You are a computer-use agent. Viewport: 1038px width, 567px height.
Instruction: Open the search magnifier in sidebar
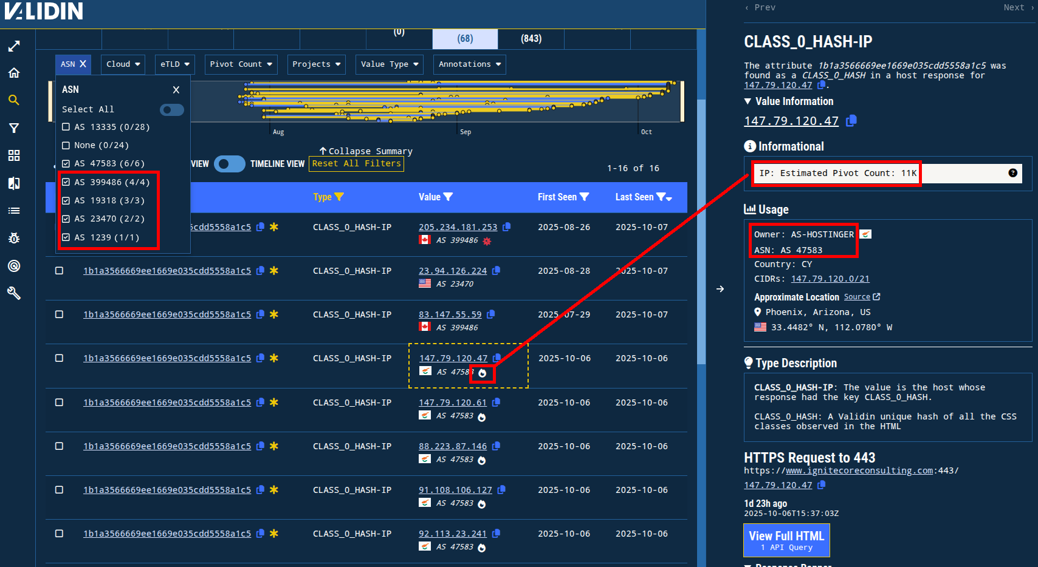point(14,100)
